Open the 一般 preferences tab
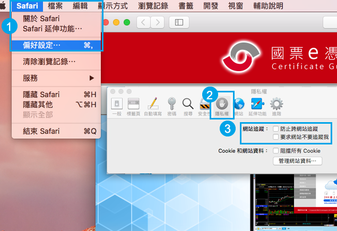Viewport: 337px width, 231px height. click(x=117, y=107)
